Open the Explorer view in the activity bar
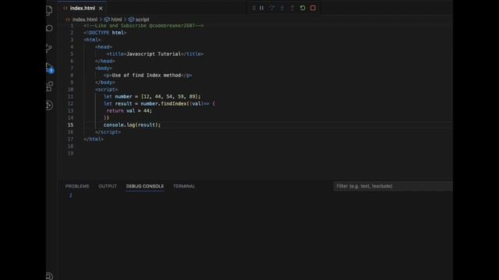 (49, 10)
